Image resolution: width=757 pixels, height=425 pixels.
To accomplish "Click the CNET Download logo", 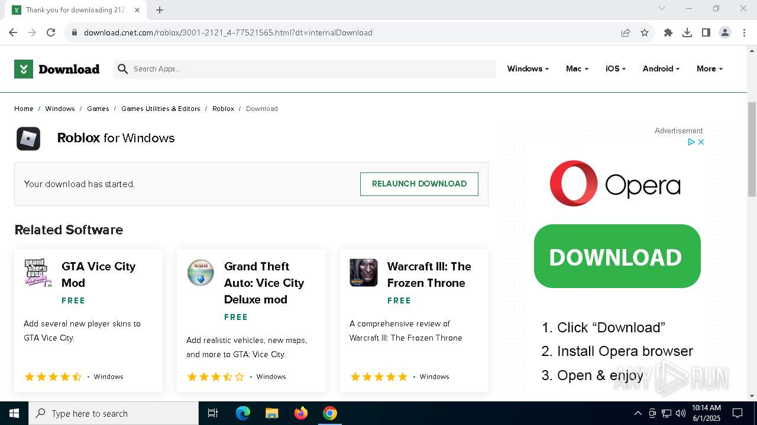I will 57,69.
